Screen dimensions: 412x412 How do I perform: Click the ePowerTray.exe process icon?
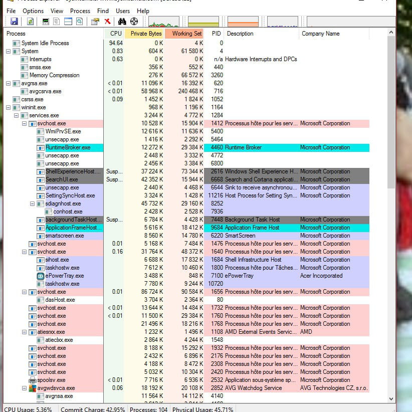40,276
